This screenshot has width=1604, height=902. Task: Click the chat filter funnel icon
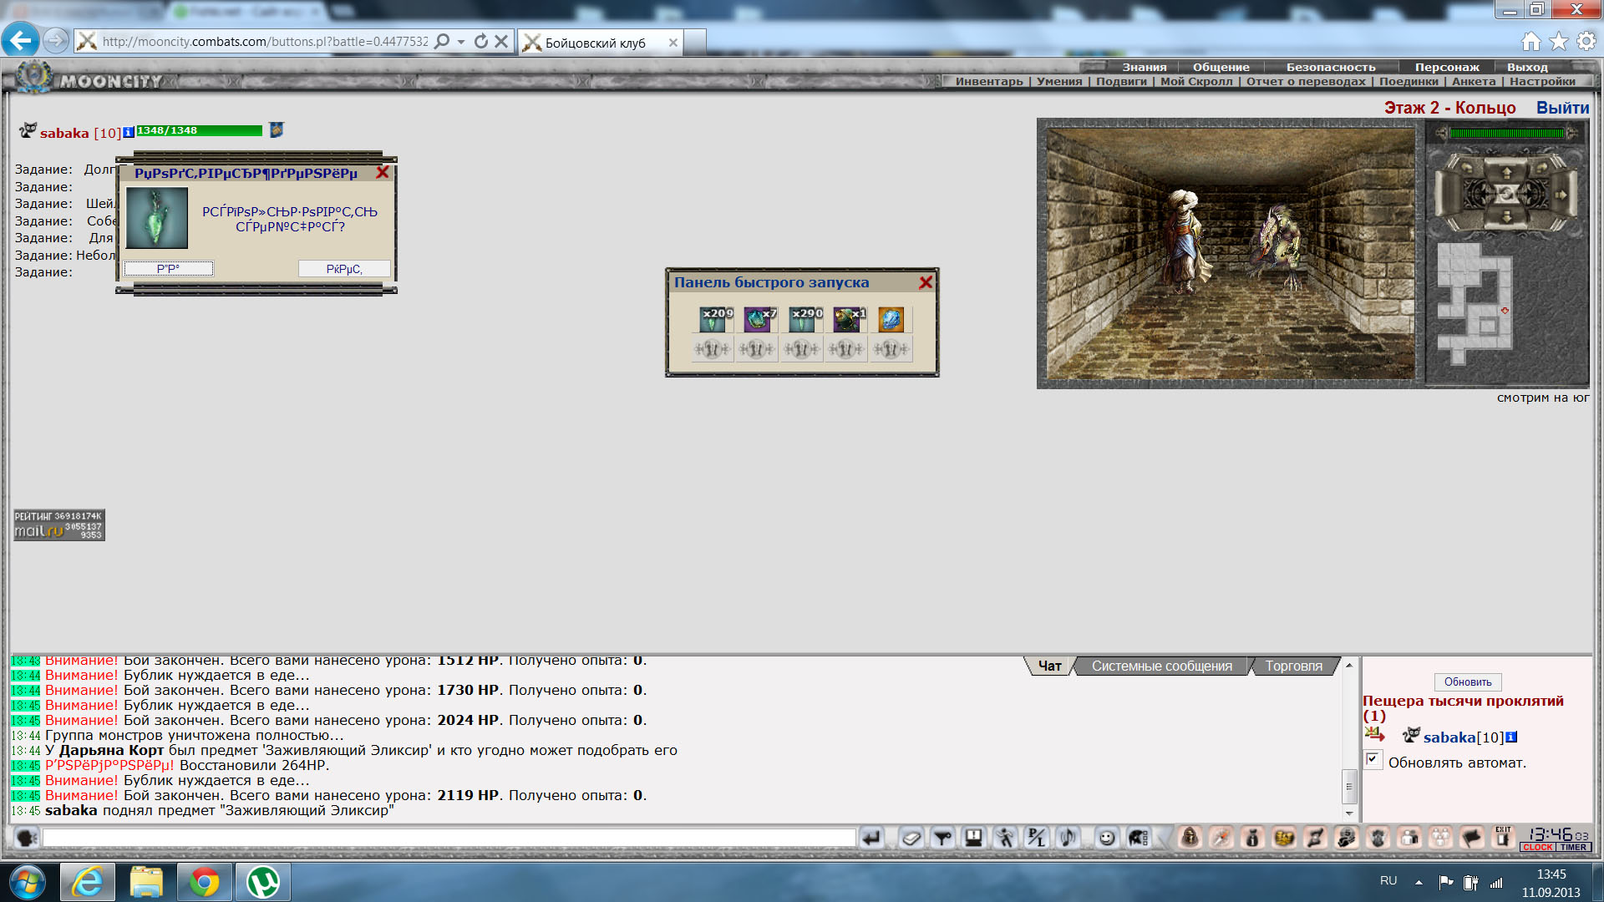point(942,838)
